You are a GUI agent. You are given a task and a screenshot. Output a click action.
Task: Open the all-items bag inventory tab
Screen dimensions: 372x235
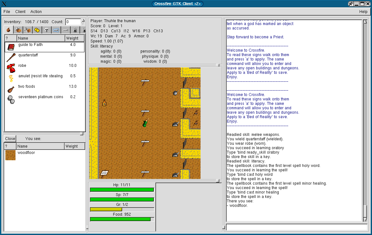pyautogui.click(x=9, y=30)
